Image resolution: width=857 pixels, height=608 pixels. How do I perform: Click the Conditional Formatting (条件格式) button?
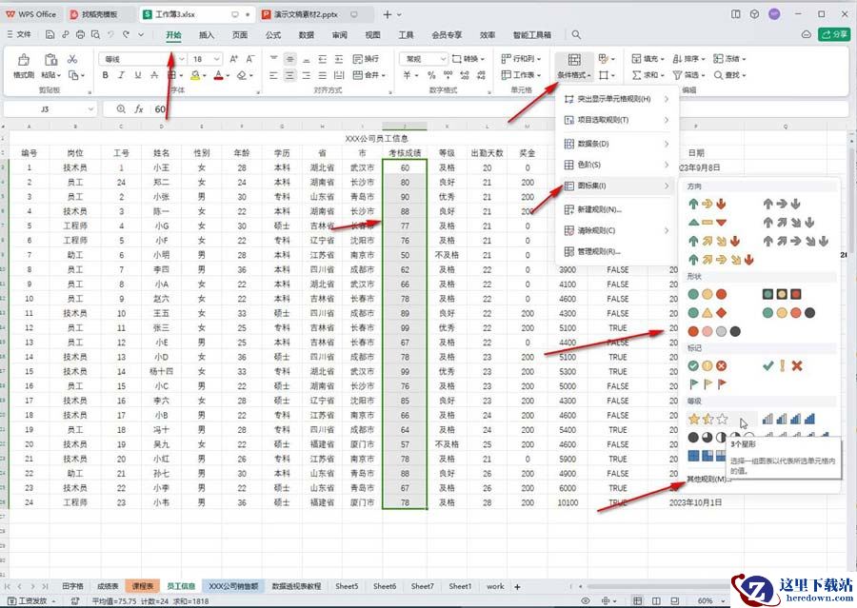coord(574,66)
